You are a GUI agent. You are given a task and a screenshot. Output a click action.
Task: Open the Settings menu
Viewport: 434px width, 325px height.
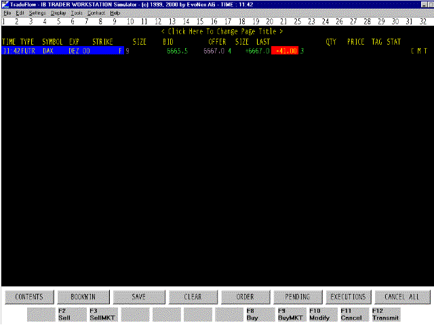click(37, 13)
